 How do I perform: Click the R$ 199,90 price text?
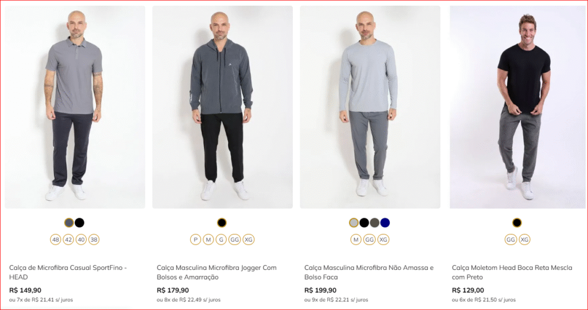320,290
